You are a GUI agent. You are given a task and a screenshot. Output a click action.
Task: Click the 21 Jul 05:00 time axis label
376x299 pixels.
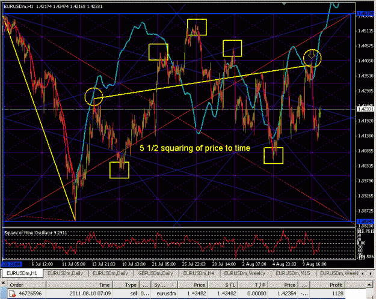[164, 264]
